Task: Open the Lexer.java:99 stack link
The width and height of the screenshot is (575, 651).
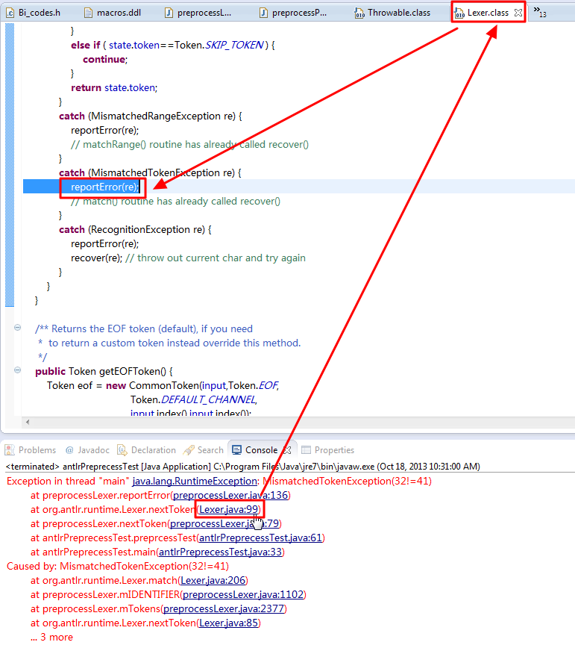Action: [229, 509]
